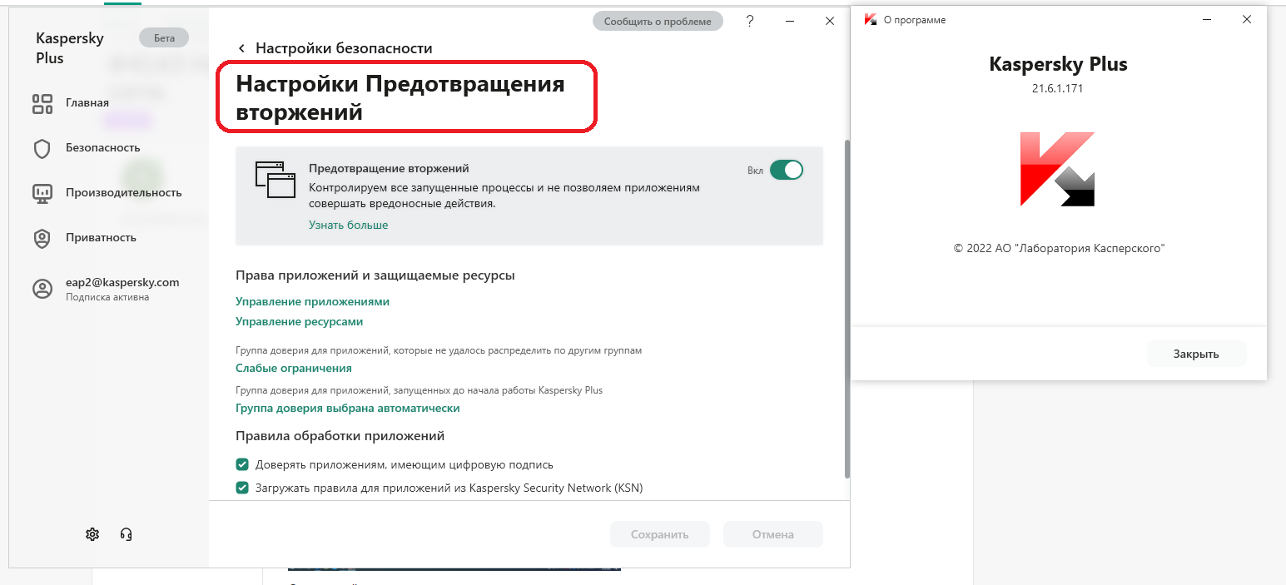1286x585 pixels.
Task: Click the Права приложений и защищаемые ресурсы heading
Action: pos(375,275)
